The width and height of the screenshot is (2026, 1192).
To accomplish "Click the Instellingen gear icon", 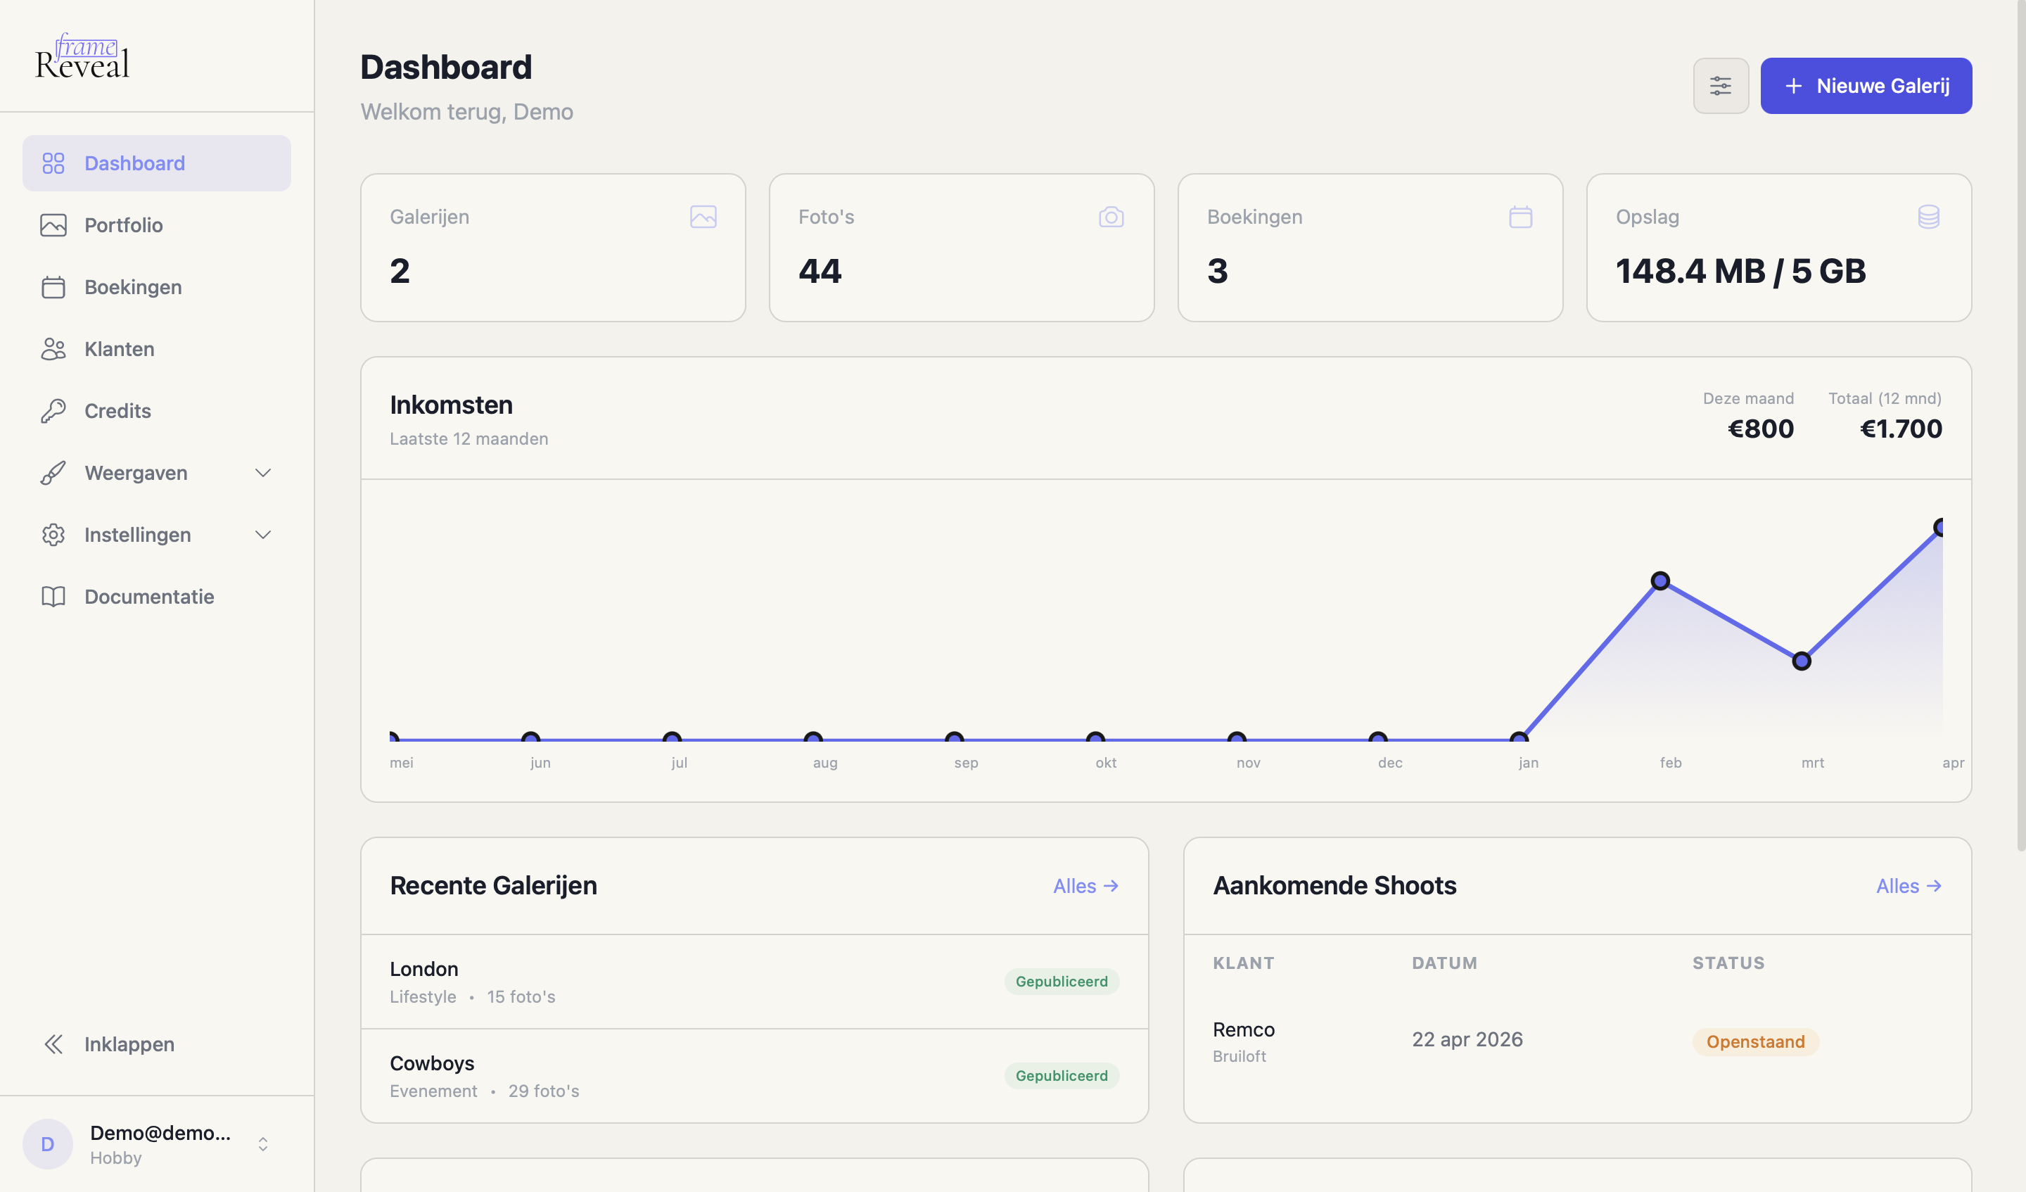I will click(53, 535).
